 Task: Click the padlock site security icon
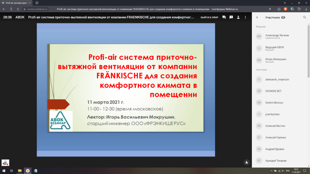point(25,9)
